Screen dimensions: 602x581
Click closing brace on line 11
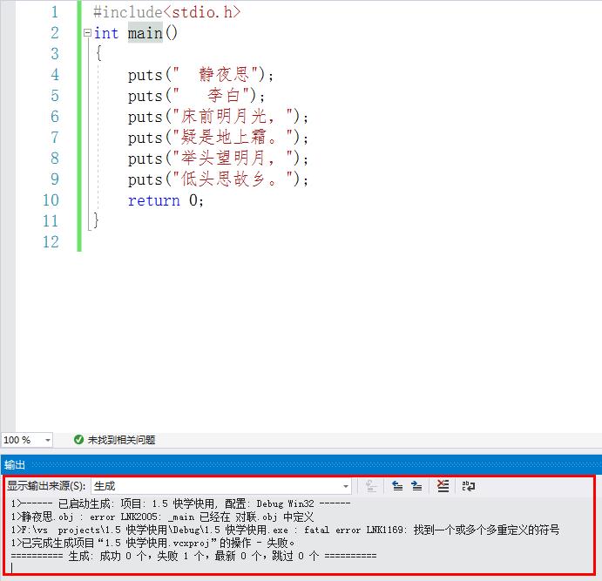[x=96, y=221]
